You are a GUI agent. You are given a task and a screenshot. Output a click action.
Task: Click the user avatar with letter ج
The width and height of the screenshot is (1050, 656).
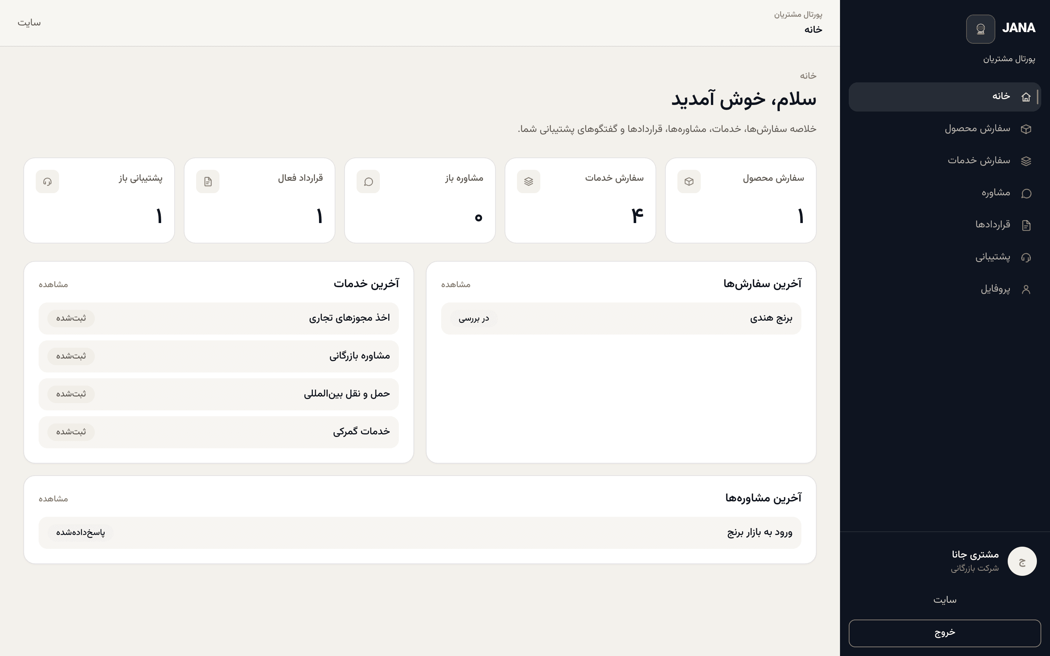point(1022,561)
